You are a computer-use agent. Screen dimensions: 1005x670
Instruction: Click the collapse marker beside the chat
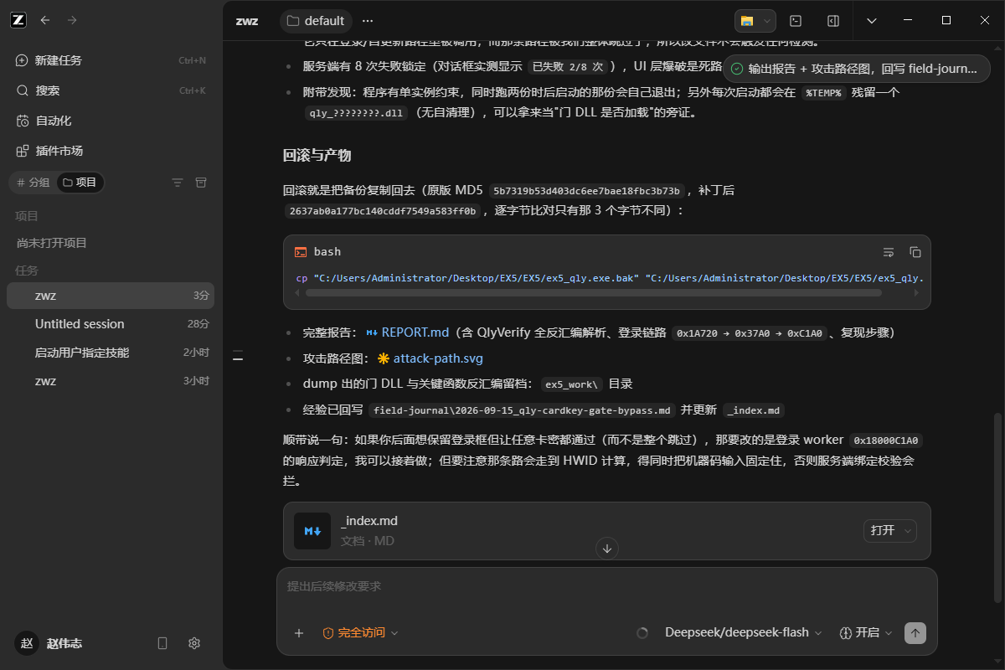[x=238, y=358]
